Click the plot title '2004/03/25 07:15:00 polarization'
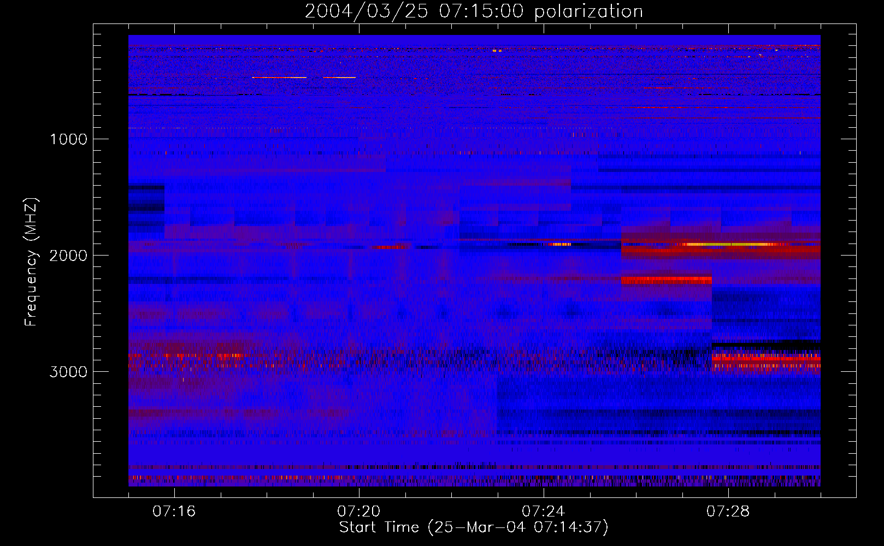 click(474, 11)
